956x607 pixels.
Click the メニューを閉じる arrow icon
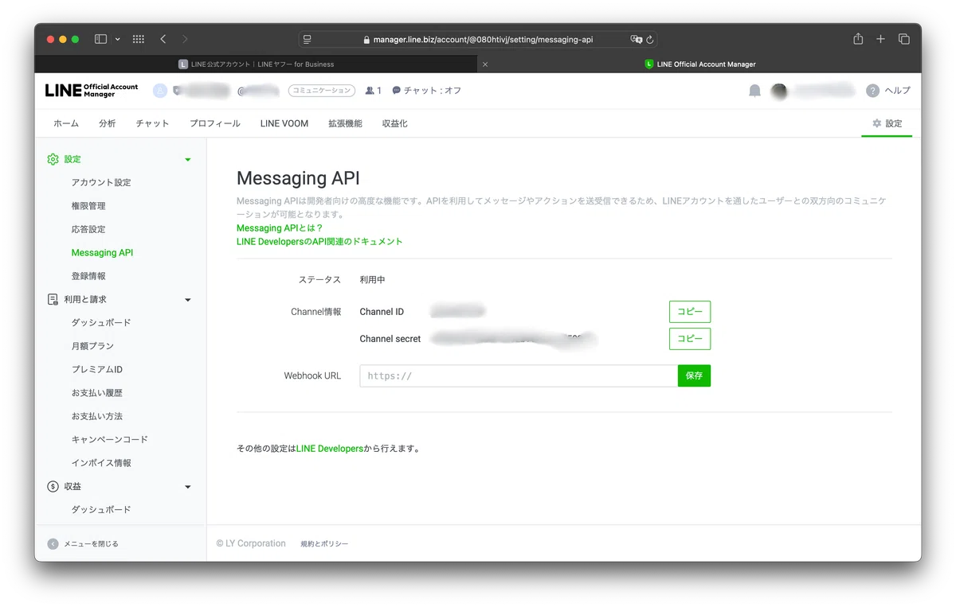click(53, 544)
